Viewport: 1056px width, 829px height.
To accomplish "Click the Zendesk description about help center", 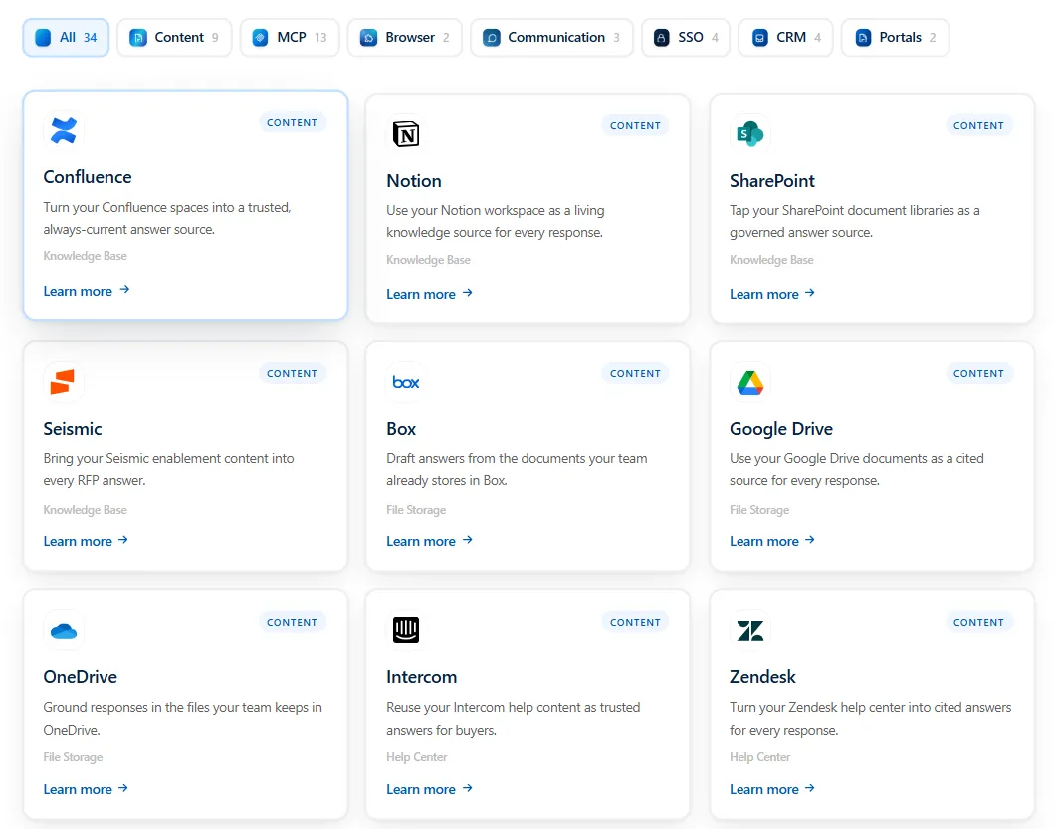I will [x=871, y=719].
